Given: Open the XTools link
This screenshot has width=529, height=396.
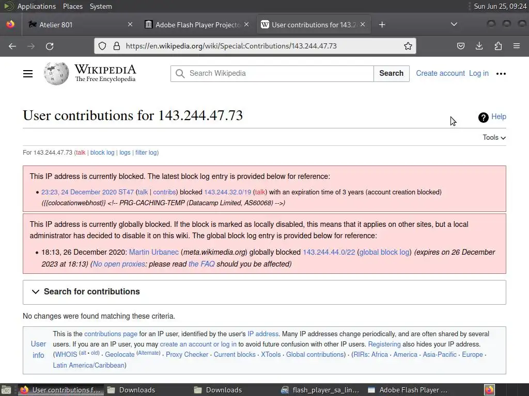Looking at the screenshot, I should pos(271,355).
